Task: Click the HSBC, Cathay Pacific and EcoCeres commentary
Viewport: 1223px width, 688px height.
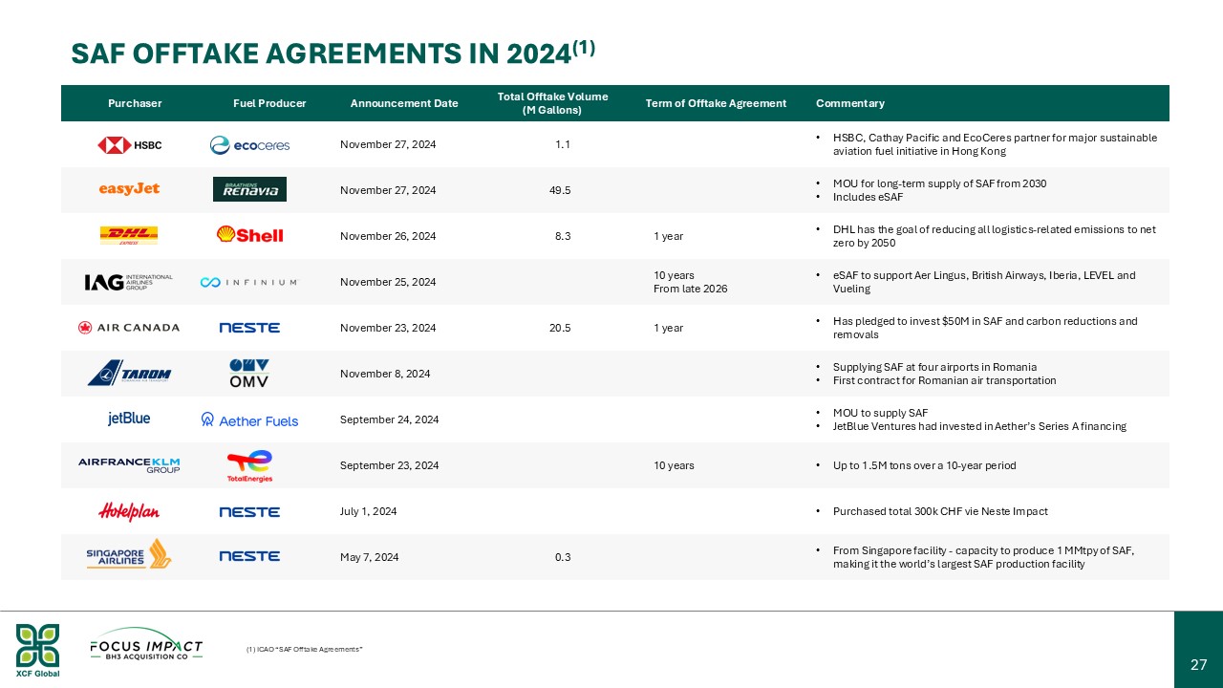Action: coord(995,144)
